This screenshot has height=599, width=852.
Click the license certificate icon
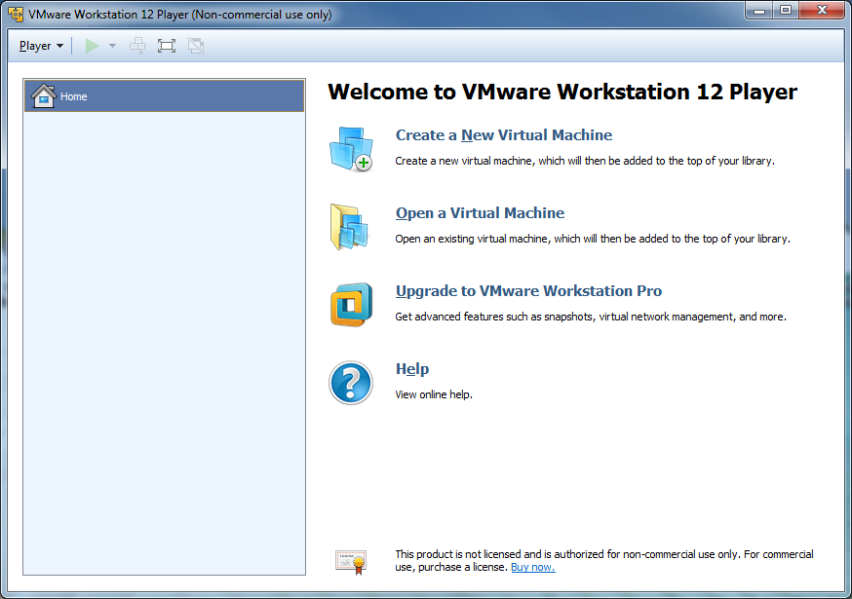350,560
